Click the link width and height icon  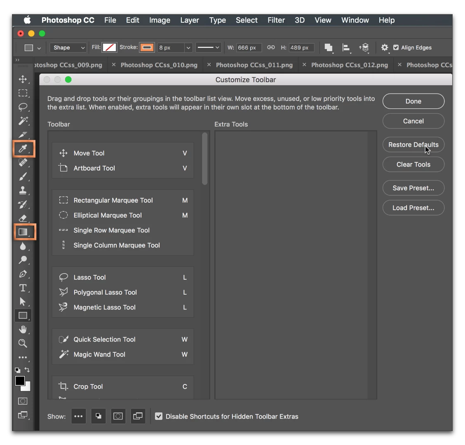click(271, 47)
